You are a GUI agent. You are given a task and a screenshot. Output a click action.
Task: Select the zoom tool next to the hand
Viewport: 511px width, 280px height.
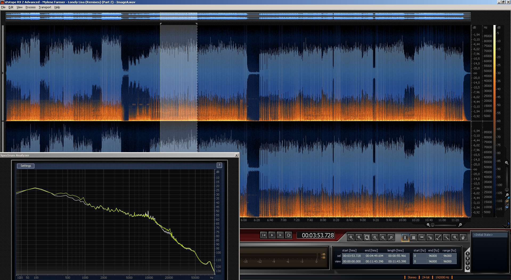[x=455, y=237]
